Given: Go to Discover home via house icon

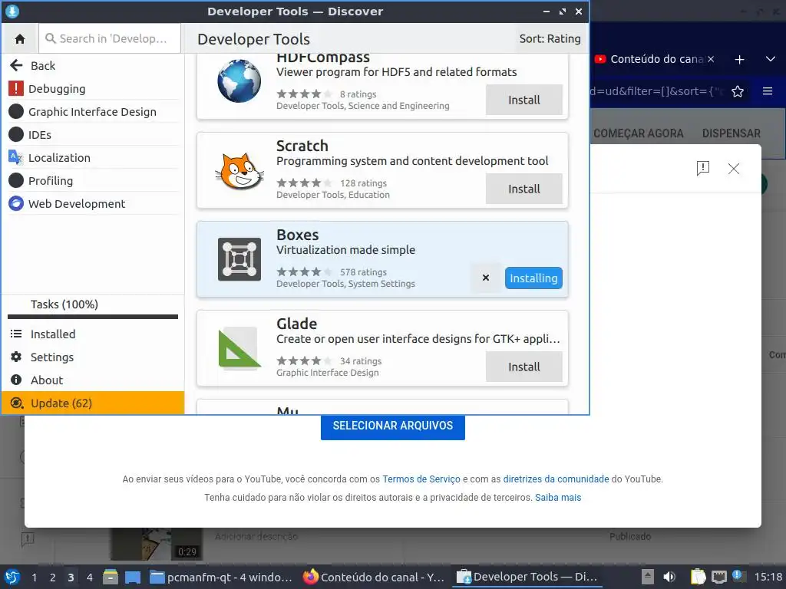Looking at the screenshot, I should [20, 38].
